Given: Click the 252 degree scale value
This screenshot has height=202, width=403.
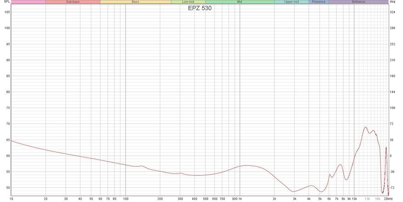Looking at the screenshot, I should click(x=392, y=44).
